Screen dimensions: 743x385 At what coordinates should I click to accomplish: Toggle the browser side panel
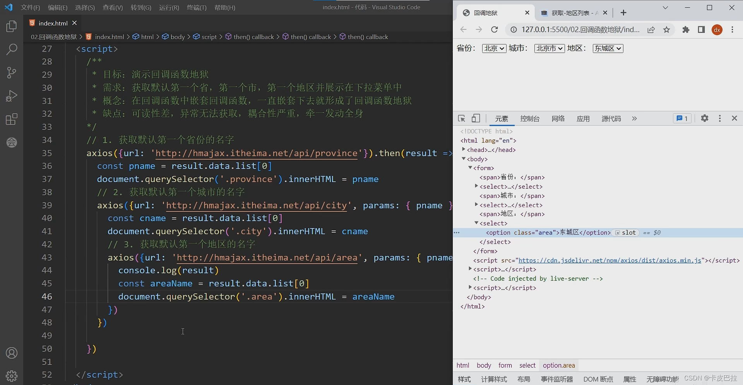click(x=701, y=30)
